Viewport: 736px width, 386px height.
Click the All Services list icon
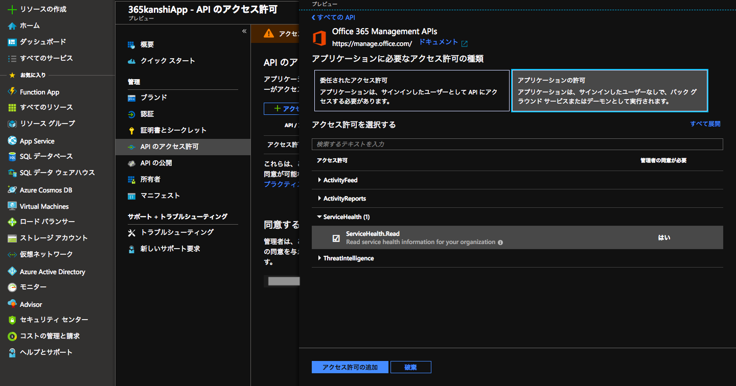click(12, 58)
